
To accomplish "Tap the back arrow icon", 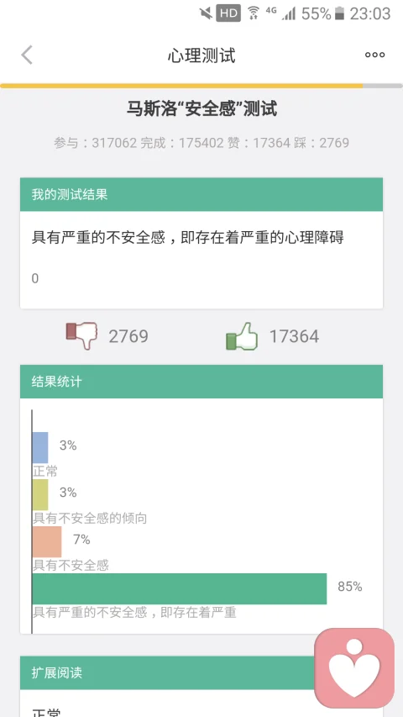I will (x=27, y=55).
